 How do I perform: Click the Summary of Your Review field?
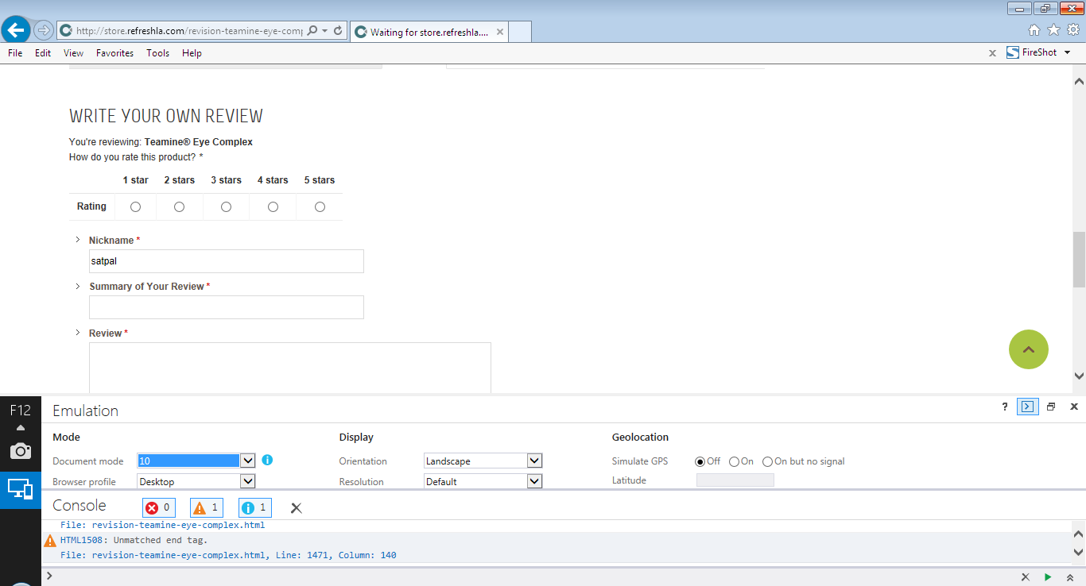(x=227, y=307)
